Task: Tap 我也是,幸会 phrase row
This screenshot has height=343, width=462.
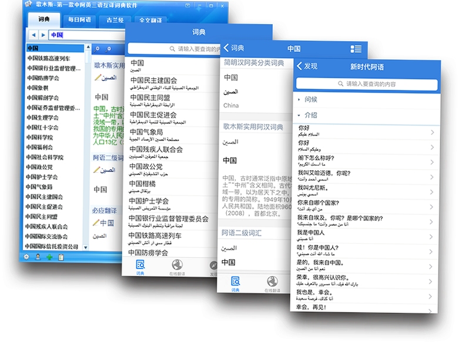Action: [x=365, y=295]
